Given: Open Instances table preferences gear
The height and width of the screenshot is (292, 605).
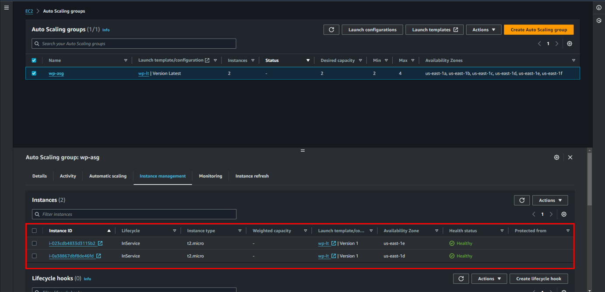Looking at the screenshot, I should tap(564, 214).
